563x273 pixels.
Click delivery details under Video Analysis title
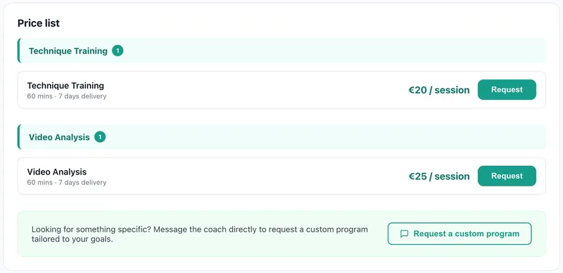pos(67,182)
